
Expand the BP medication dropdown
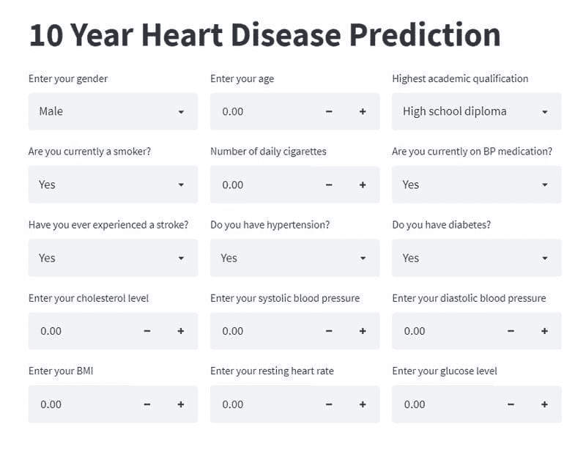pyautogui.click(x=476, y=185)
